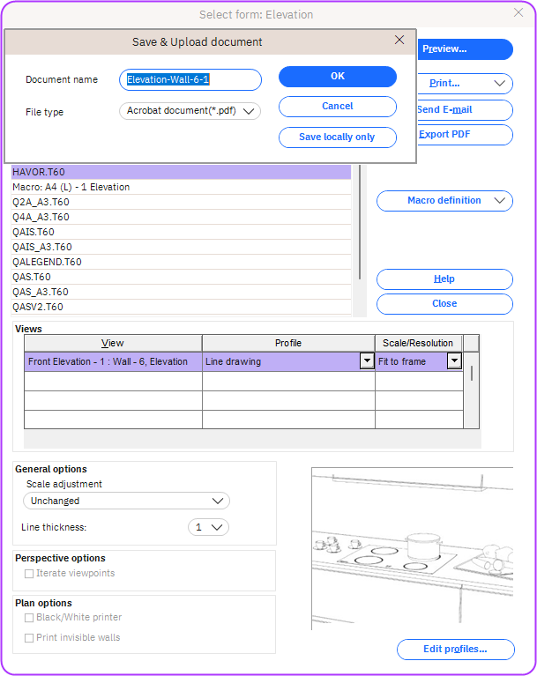Image resolution: width=537 pixels, height=676 pixels.
Task: Enable Black/White printer option
Action: [30, 618]
